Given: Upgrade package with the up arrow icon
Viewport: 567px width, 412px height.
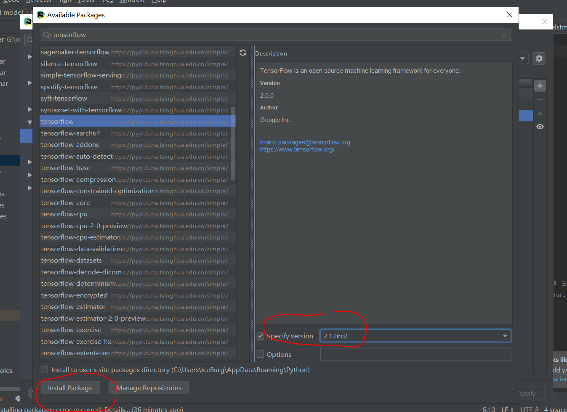Looking at the screenshot, I should (540, 113).
